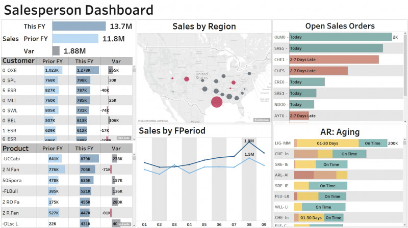
Task: Click the 280K variance bar
Action: (x=115, y=202)
